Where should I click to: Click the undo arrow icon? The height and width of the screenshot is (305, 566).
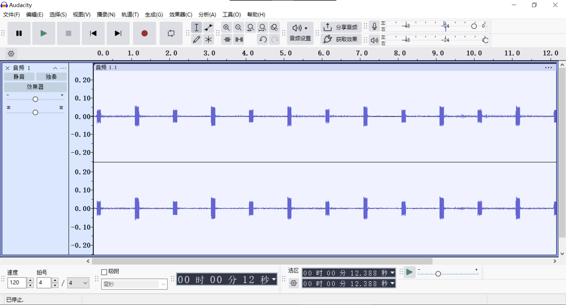(x=263, y=39)
